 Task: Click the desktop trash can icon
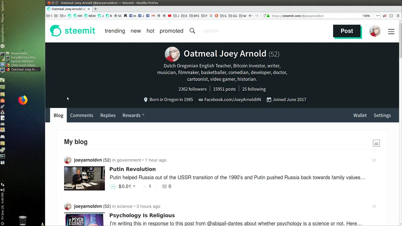[x=23, y=220]
